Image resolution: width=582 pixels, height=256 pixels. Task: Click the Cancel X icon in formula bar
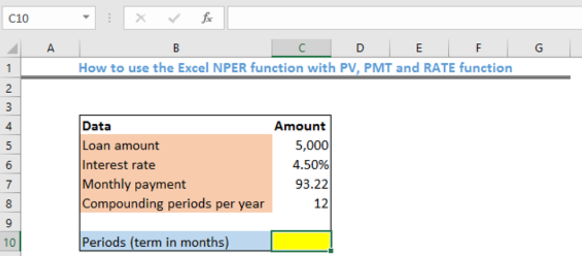click(141, 18)
